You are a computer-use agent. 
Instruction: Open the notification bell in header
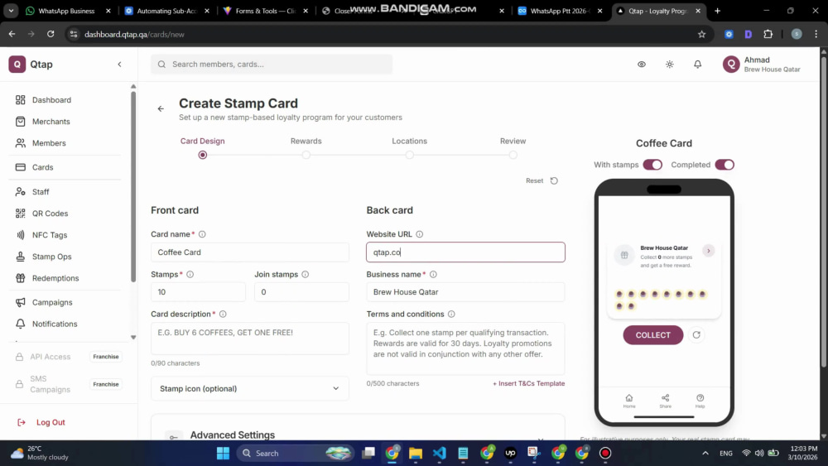[697, 65]
